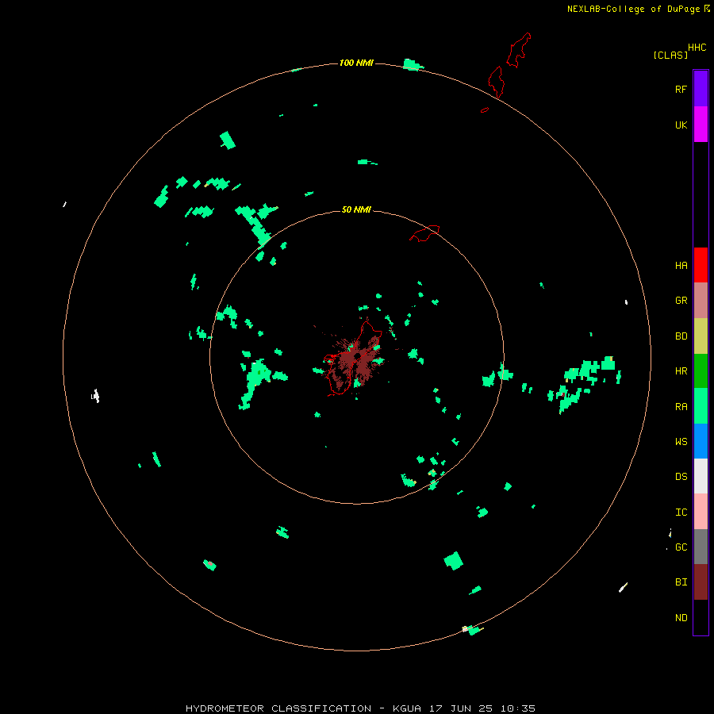Click the BI dark red legend swatch
714x714 pixels.
click(701, 582)
